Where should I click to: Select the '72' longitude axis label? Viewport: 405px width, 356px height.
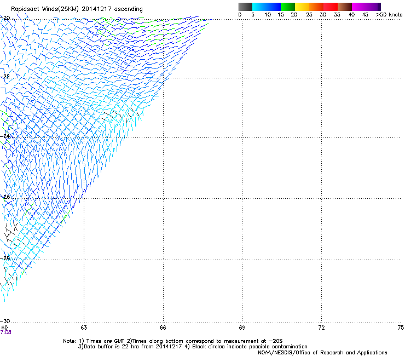click(321, 328)
